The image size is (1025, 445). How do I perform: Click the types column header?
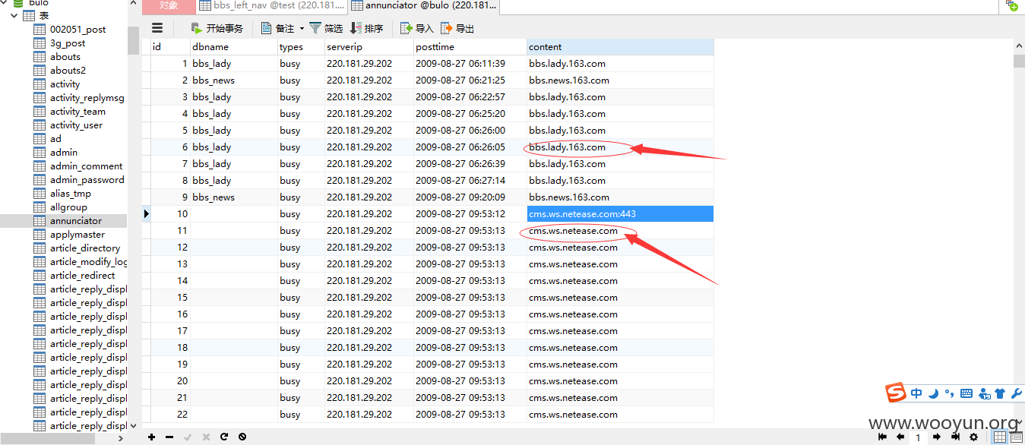click(301, 46)
